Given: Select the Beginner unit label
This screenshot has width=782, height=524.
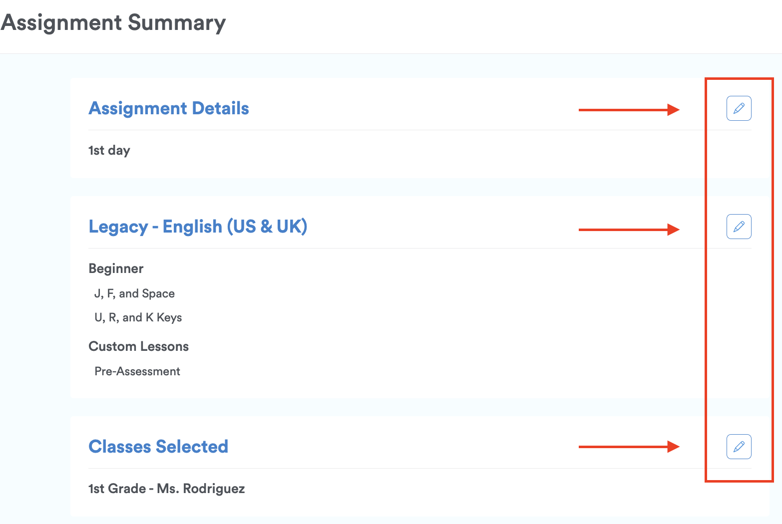Looking at the screenshot, I should (x=116, y=268).
